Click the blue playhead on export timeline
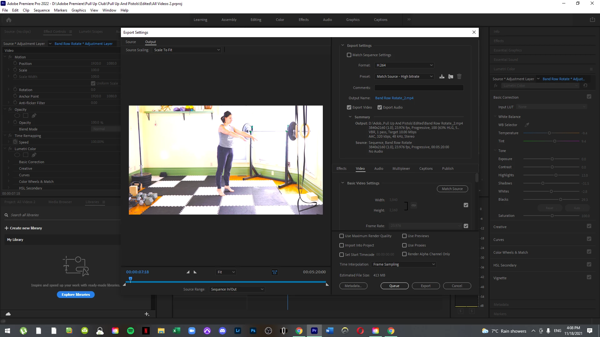This screenshot has width=600, height=337. click(x=130, y=279)
